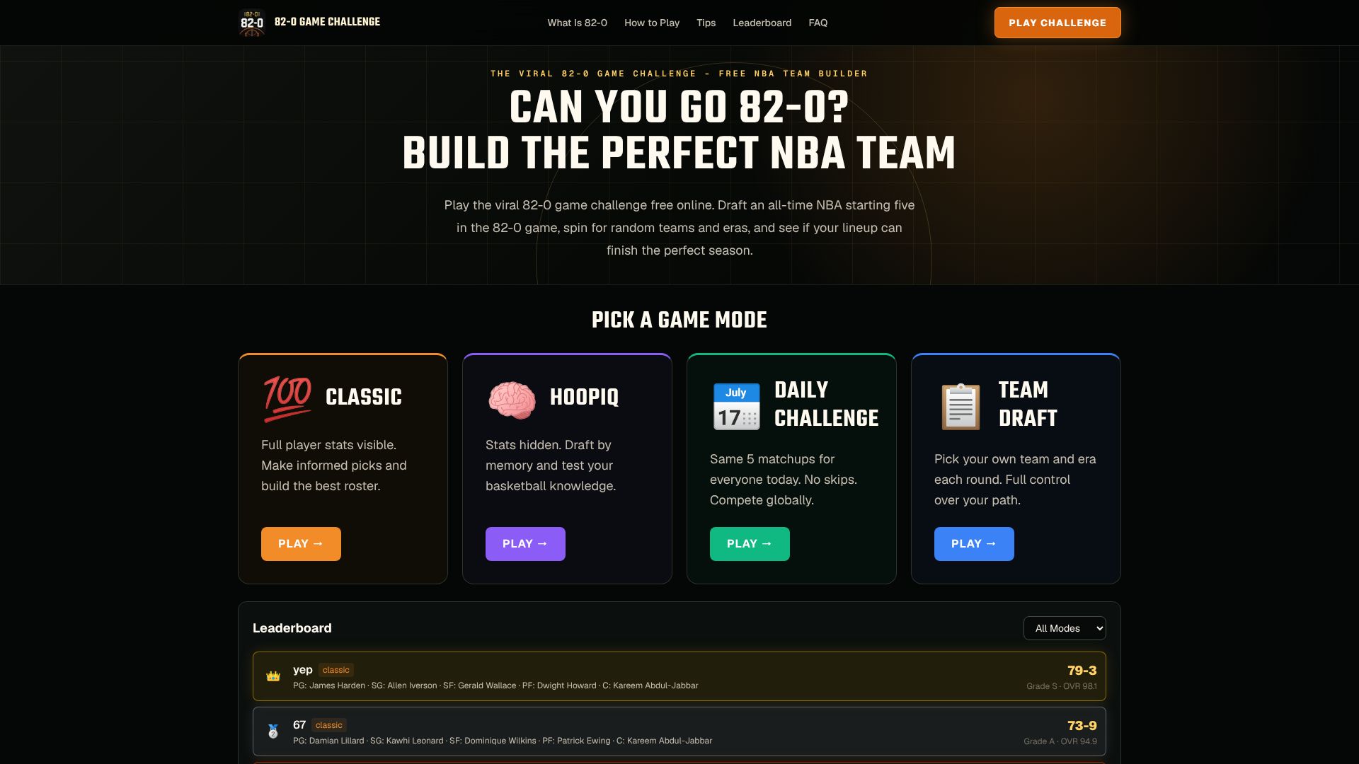Click the clipboard icon on Team Draft card

click(x=961, y=407)
